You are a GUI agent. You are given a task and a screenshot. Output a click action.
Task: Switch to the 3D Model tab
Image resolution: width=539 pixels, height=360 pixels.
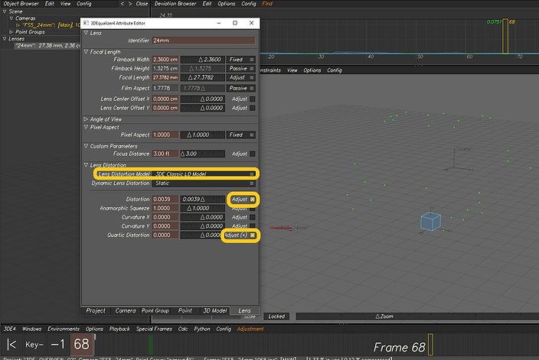[x=215, y=310]
